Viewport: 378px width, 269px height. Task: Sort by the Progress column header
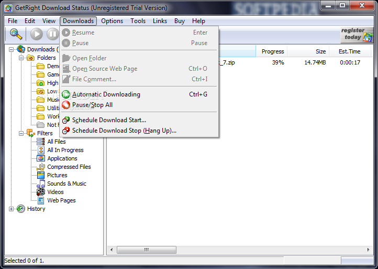271,51
